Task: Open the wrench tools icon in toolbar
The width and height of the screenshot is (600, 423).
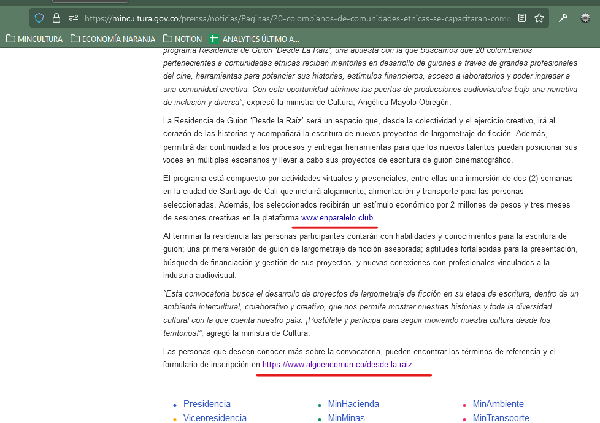Action: 563,18
